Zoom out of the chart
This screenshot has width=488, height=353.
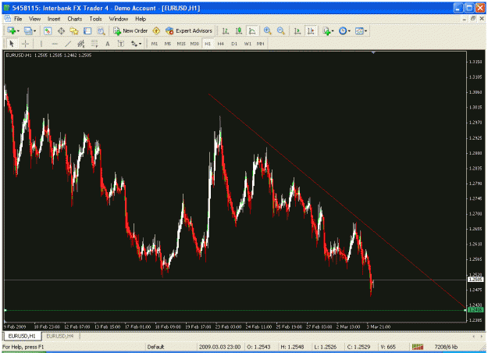281,30
